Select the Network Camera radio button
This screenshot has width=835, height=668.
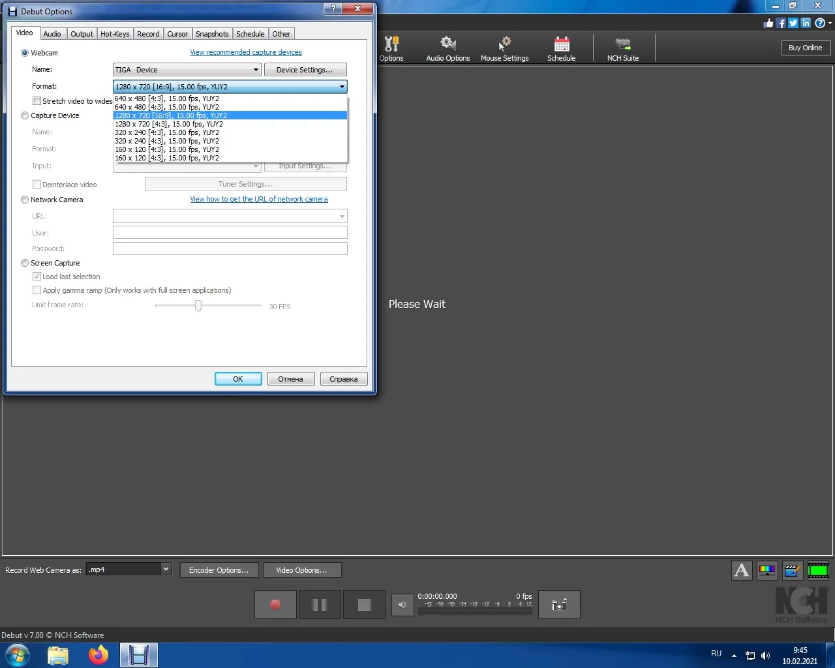tap(25, 200)
